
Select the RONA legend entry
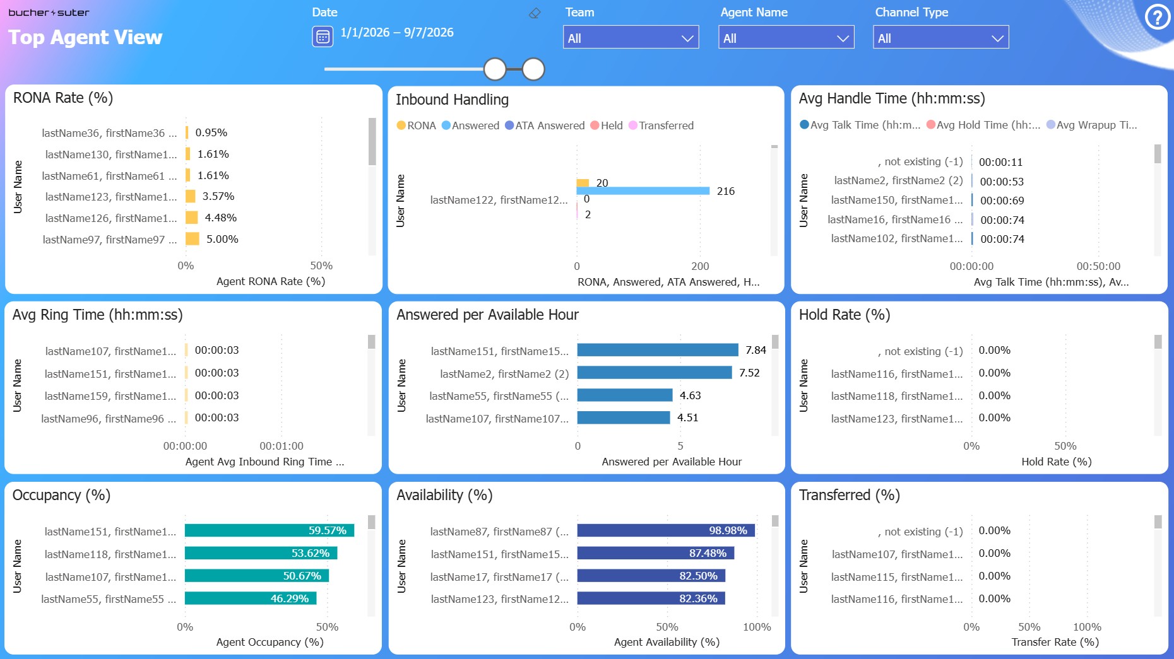point(416,125)
